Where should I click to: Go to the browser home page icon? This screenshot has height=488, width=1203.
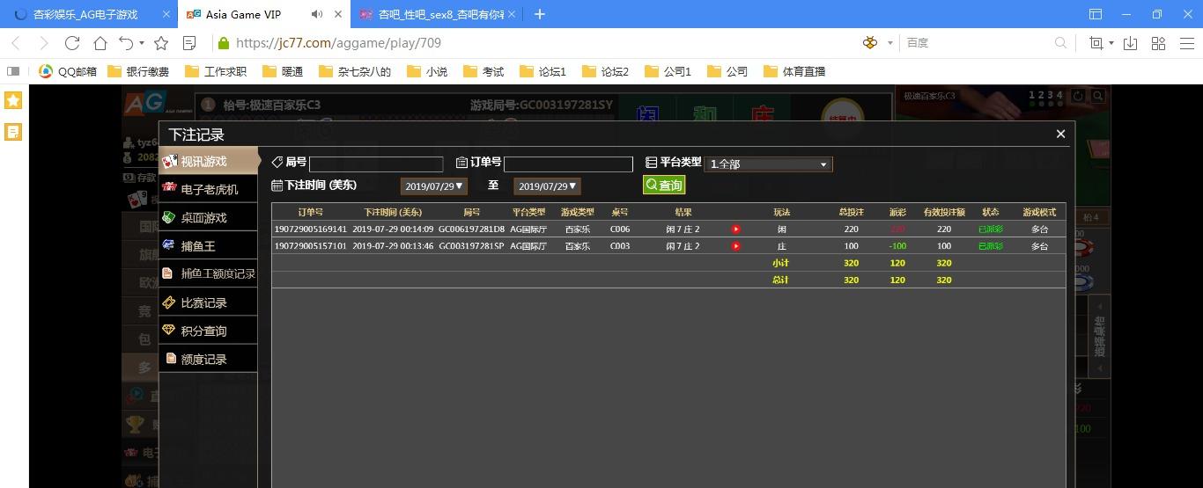100,43
